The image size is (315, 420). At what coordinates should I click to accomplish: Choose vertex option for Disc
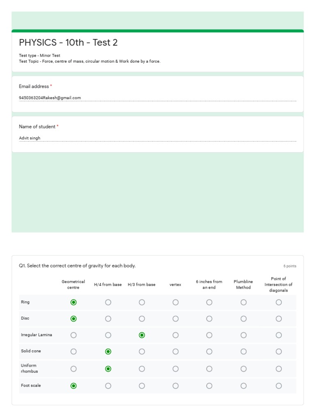coord(176,318)
